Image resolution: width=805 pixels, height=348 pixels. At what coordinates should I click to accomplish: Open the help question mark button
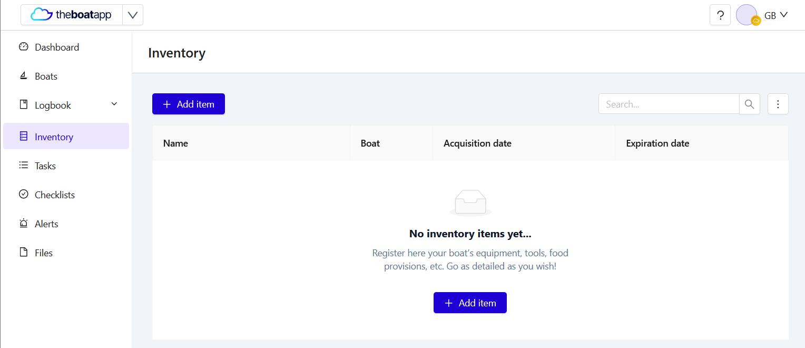[x=720, y=15]
